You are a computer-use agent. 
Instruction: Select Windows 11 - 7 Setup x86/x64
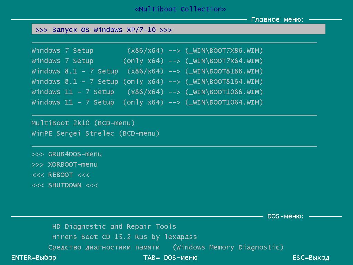point(147,92)
